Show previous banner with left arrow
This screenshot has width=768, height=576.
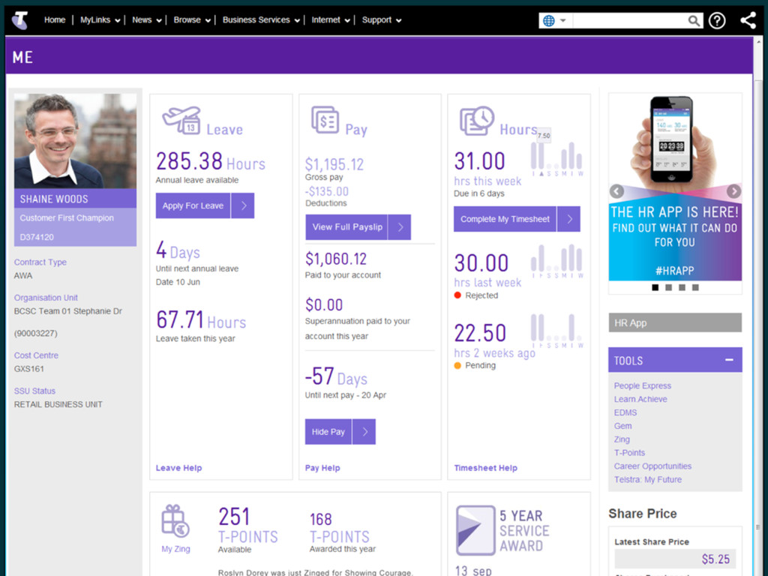616,191
